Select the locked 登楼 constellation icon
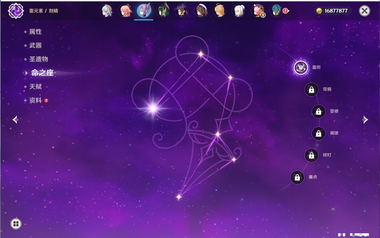Screen dimensions: 380x238 point(319,112)
